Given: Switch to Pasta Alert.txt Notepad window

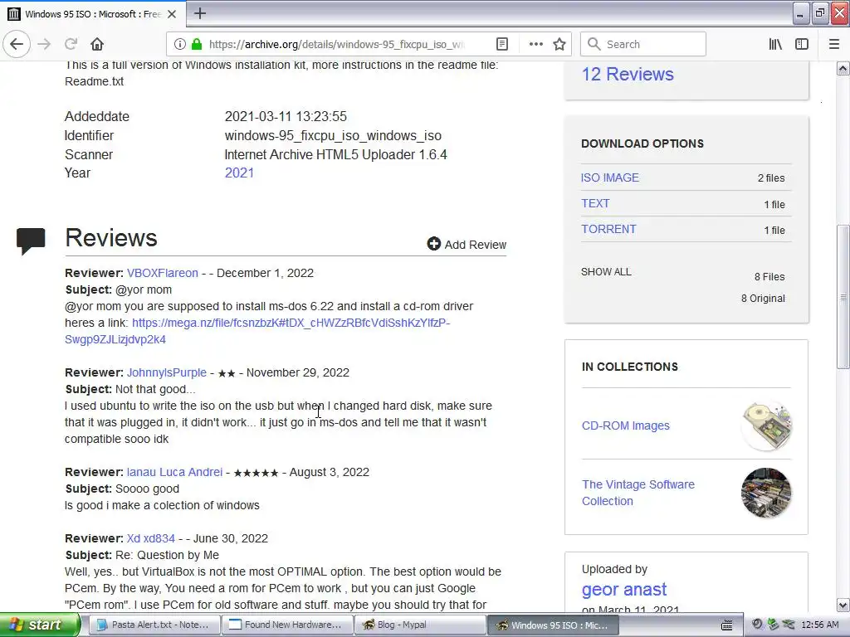Looking at the screenshot, I should 154,625.
